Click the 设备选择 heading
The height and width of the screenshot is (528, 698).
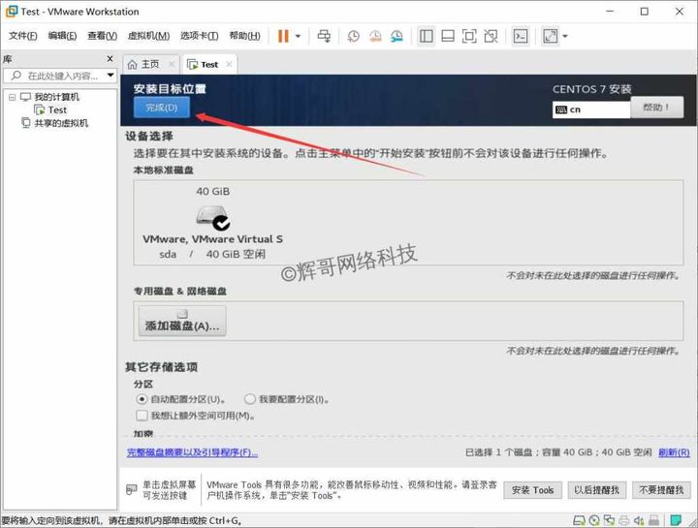[x=148, y=136]
